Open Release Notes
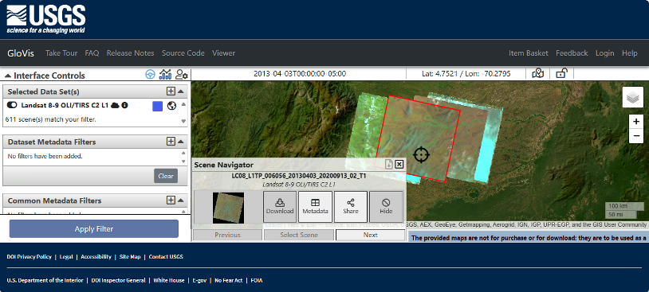Image resolution: width=649 pixels, height=292 pixels. pos(131,53)
